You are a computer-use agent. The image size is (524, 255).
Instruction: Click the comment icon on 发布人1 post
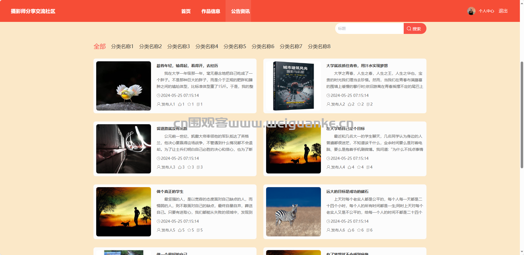[x=198, y=104]
